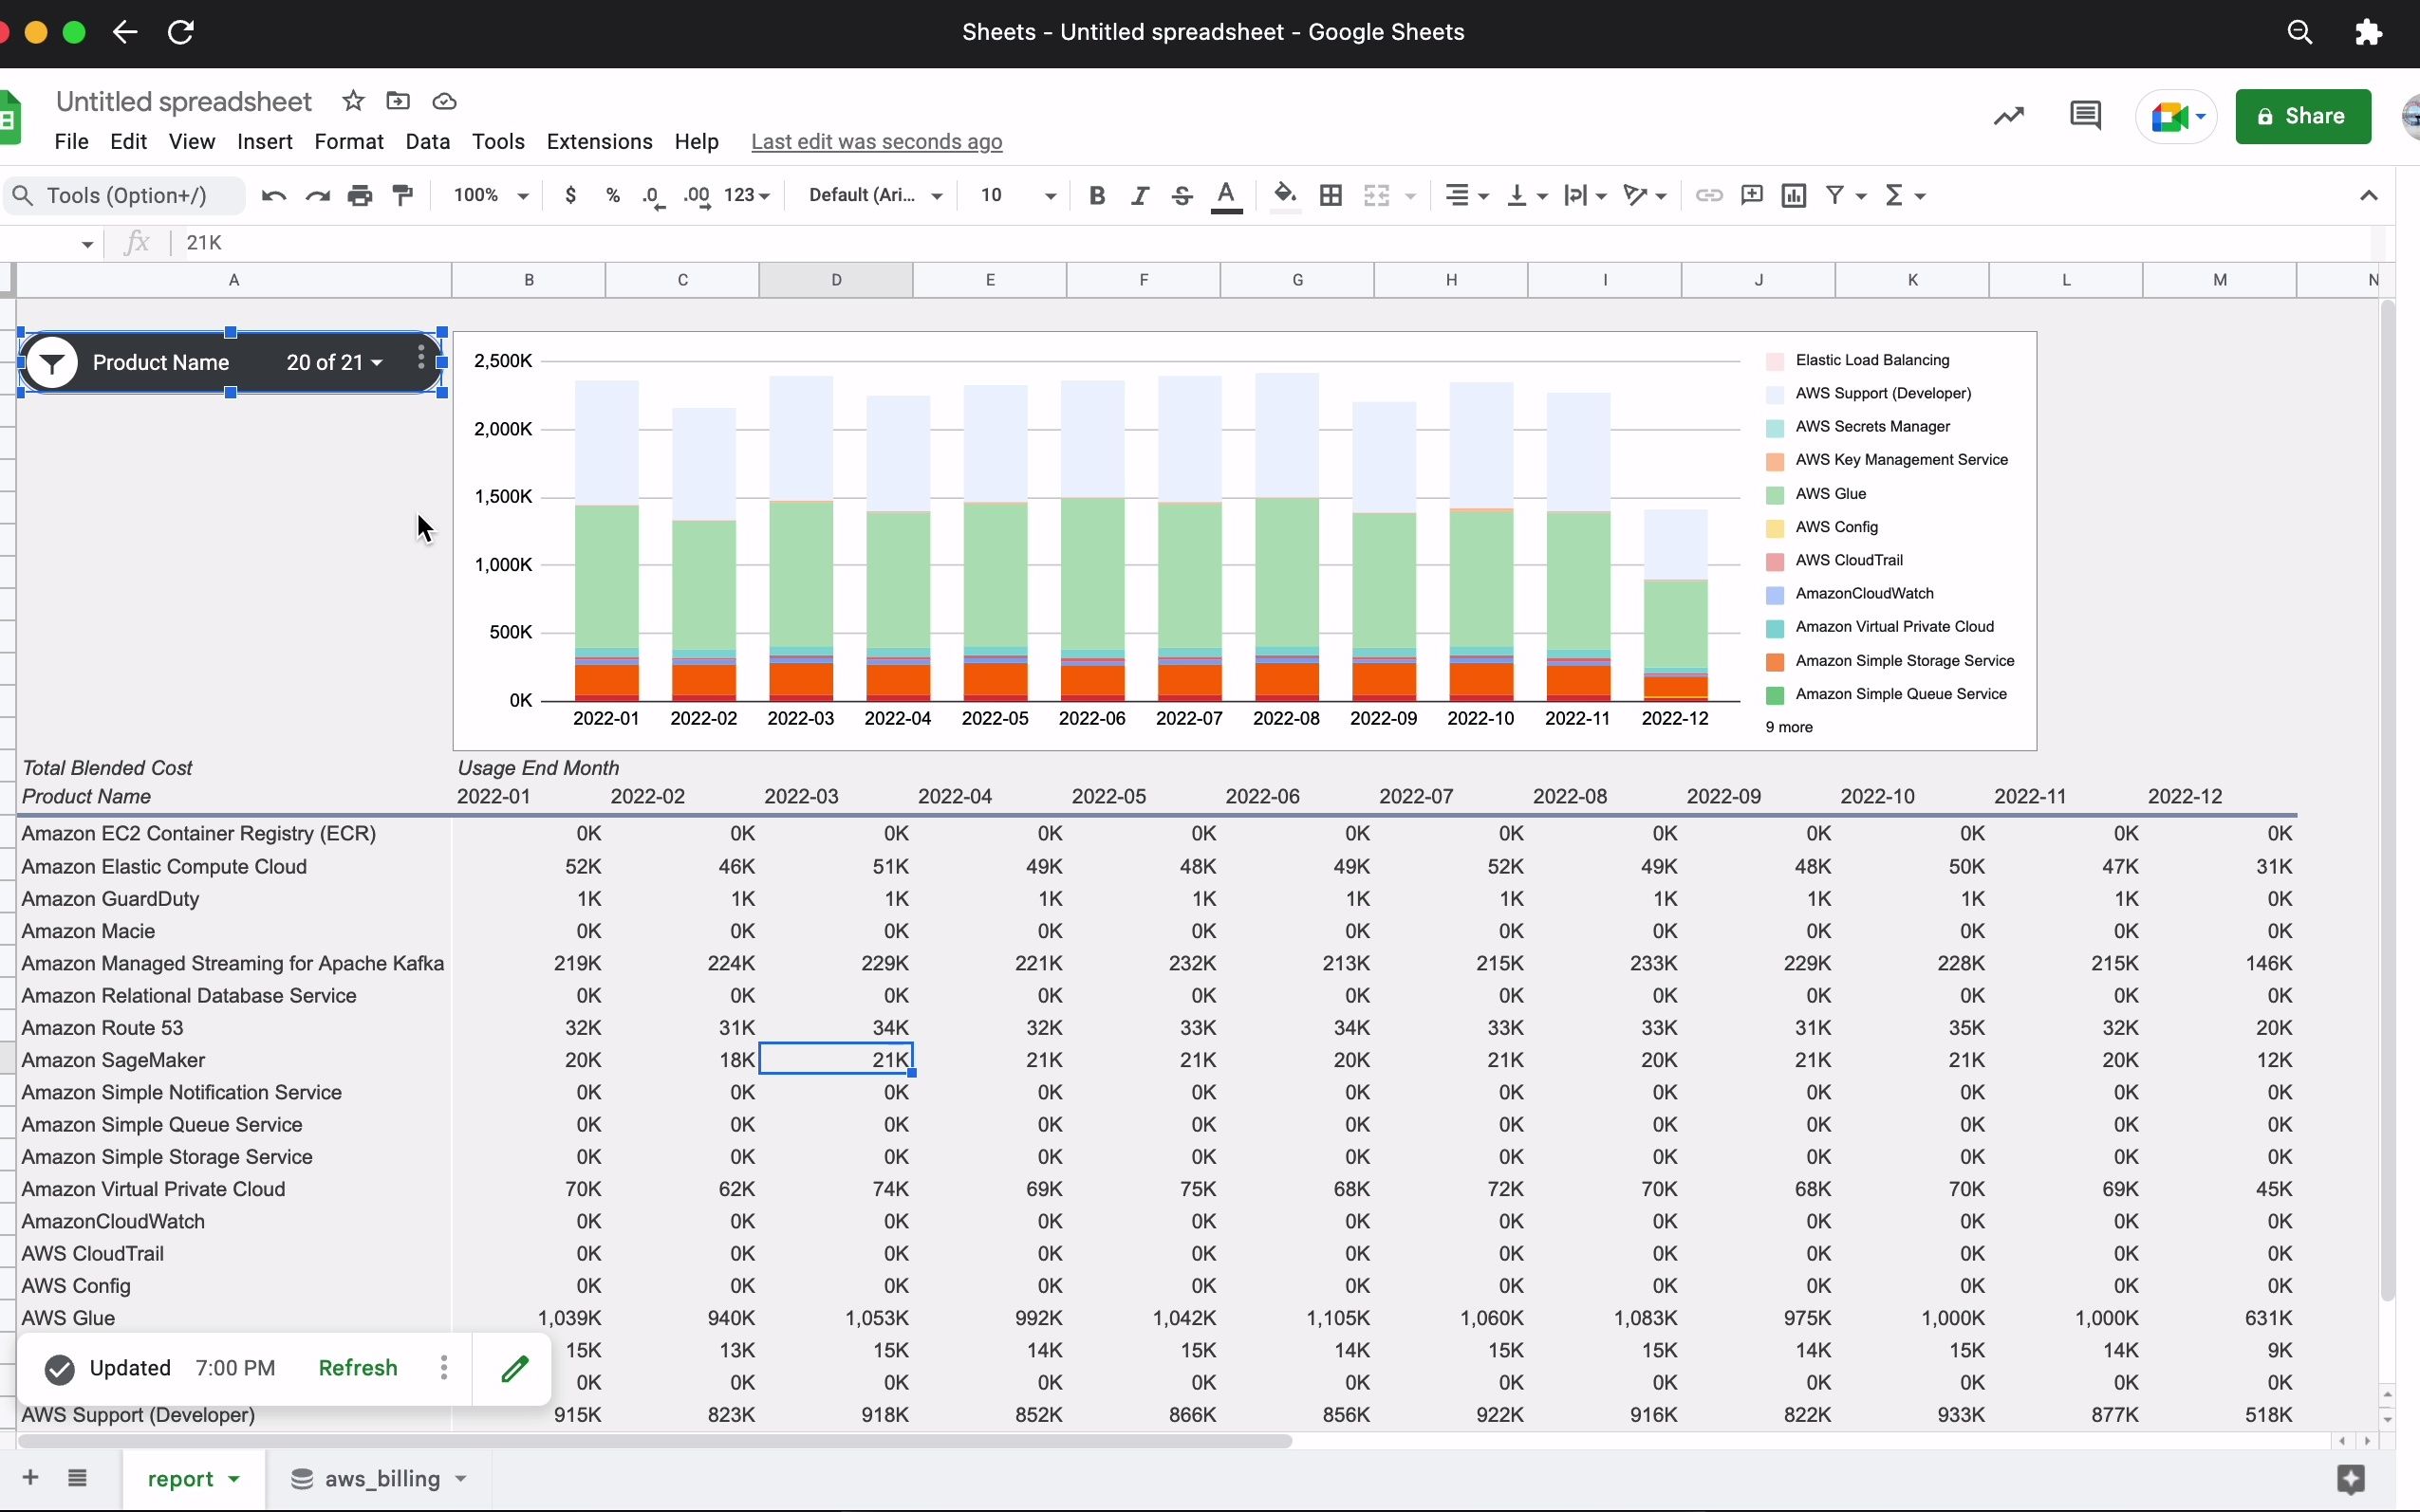Click the green pencil edit icon
The height and width of the screenshot is (1512, 2420).
514,1368
